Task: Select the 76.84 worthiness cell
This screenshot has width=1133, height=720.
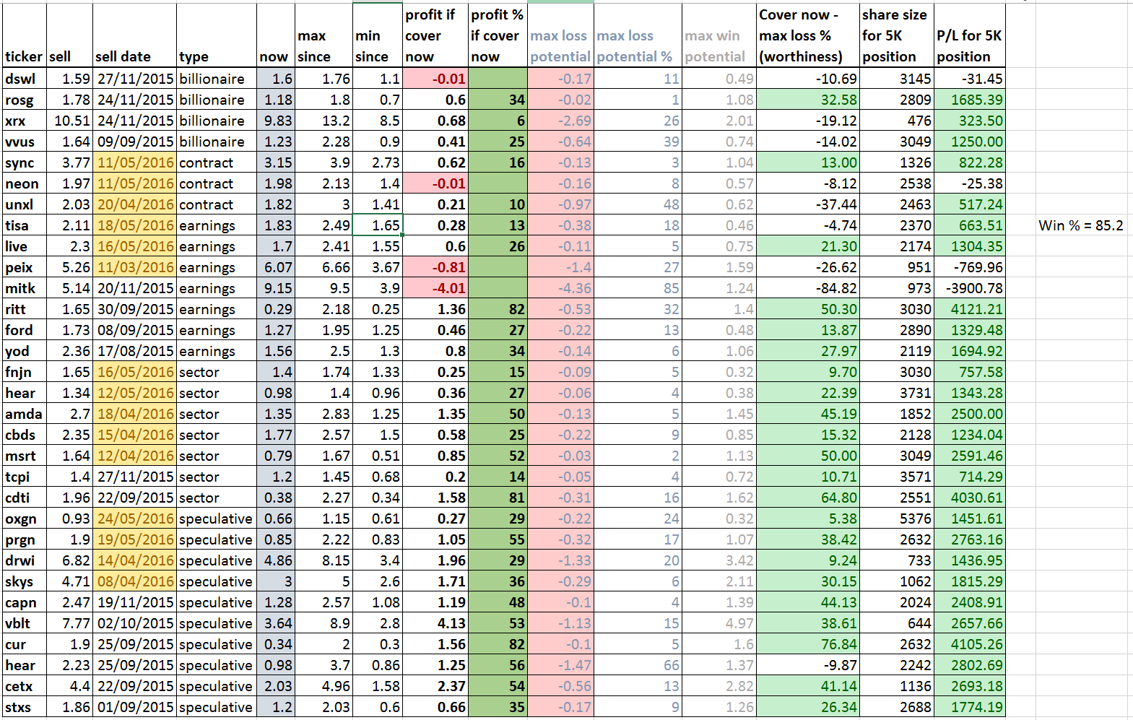Action: pyautogui.click(x=808, y=644)
